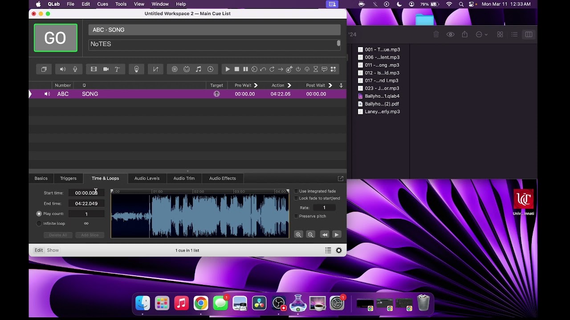The height and width of the screenshot is (320, 570).
Task: Open the Audio Levels tab
Action: 147,178
